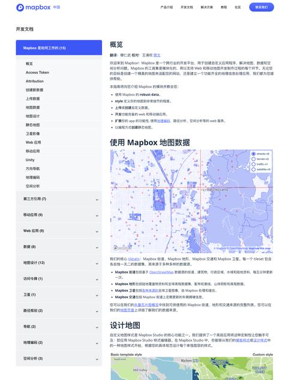Expand the 地图设计 (12) section chevron

[x=97, y=264]
